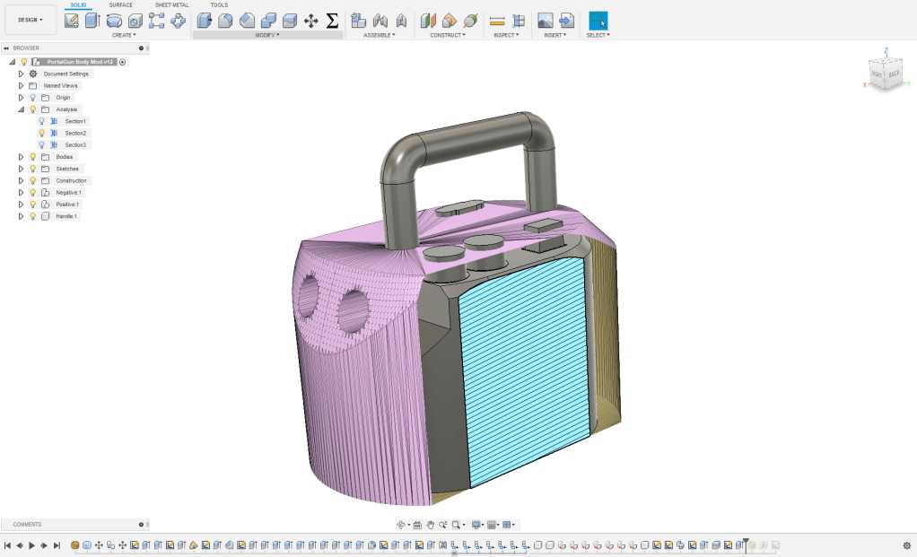
Task: Activate the Move/Copy tool
Action: click(x=311, y=21)
